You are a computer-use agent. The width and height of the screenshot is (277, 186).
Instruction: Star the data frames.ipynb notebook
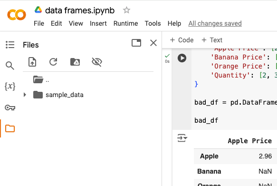tap(126, 10)
